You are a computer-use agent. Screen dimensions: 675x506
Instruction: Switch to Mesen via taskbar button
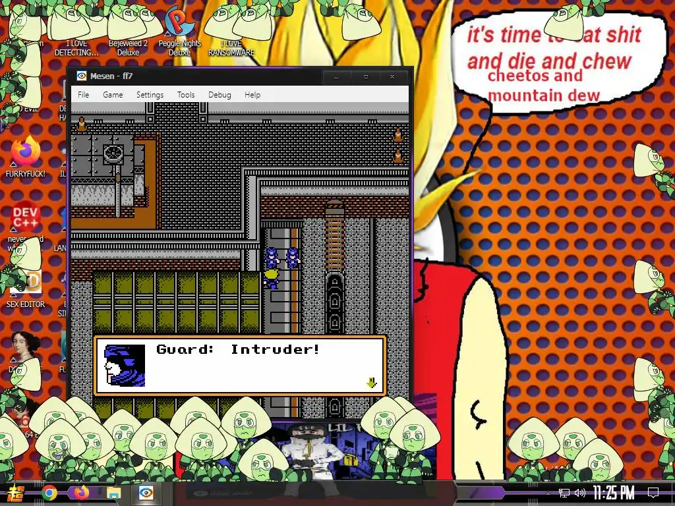point(146,493)
